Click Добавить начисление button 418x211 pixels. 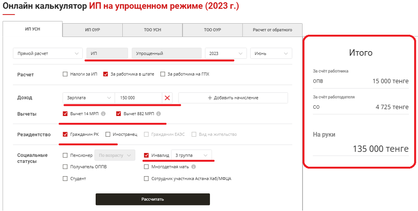tap(233, 98)
